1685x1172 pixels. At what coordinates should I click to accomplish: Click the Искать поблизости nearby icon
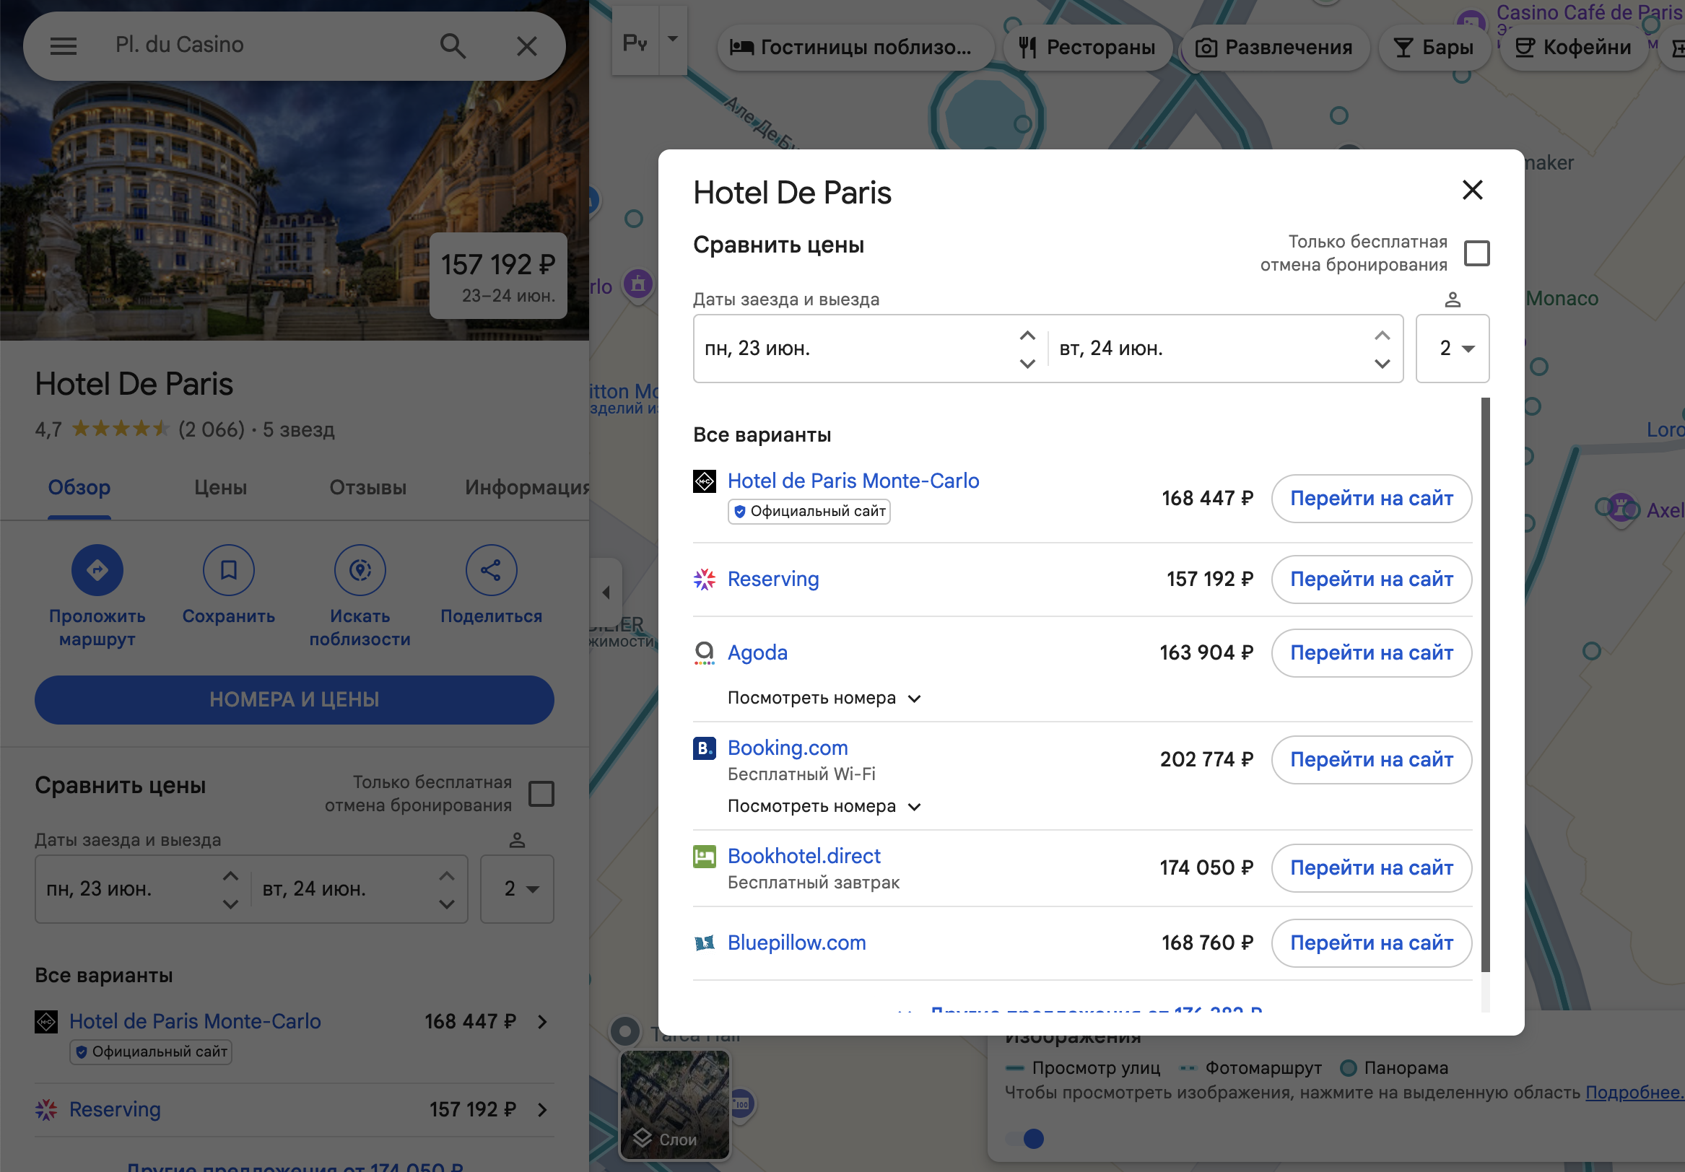[x=360, y=570]
